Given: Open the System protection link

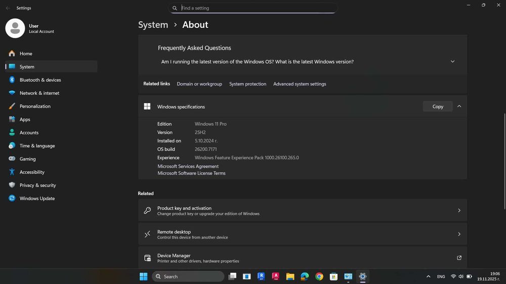Looking at the screenshot, I should click(x=247, y=84).
